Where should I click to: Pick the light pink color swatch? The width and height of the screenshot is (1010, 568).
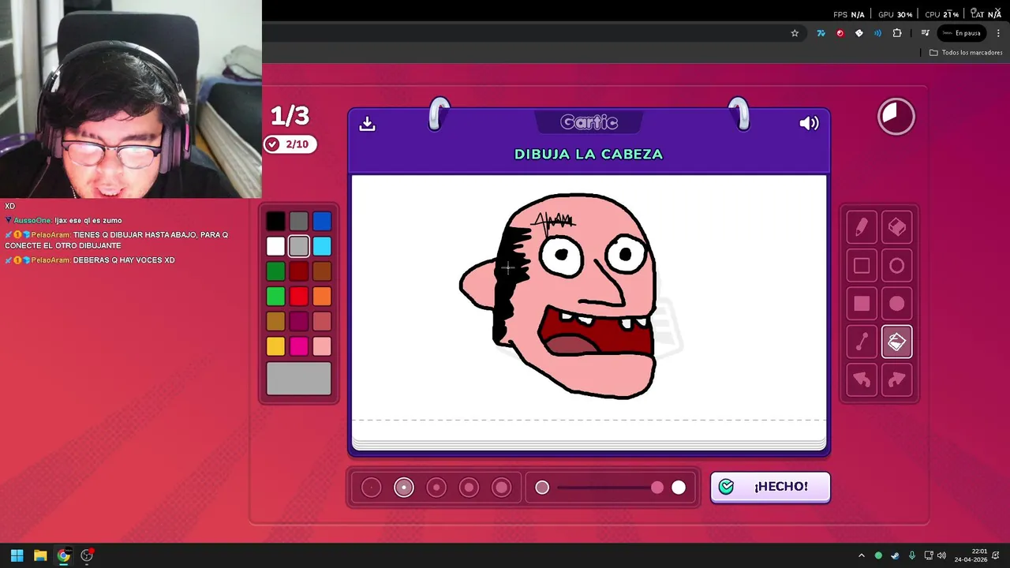[322, 346]
